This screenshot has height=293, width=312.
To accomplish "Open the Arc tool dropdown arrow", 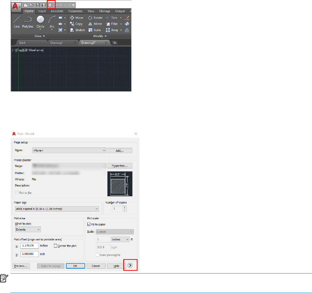I will pyautogui.click(x=52, y=30).
